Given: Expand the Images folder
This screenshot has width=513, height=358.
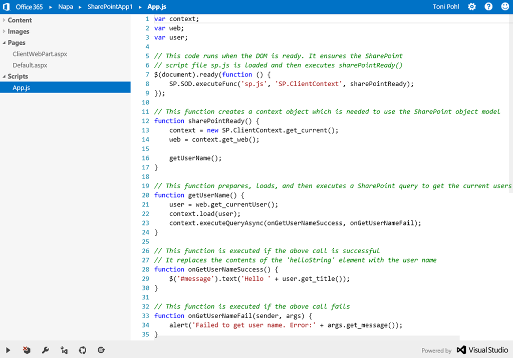Looking at the screenshot, I should [x=19, y=31].
